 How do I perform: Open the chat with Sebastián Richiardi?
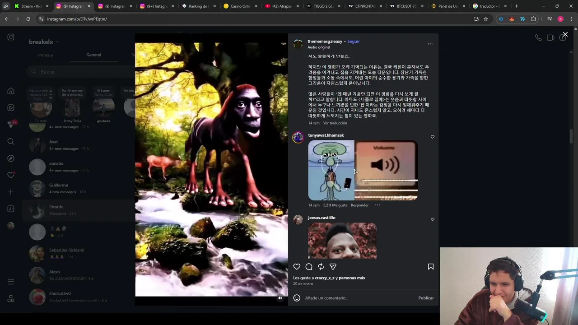[x=79, y=253]
